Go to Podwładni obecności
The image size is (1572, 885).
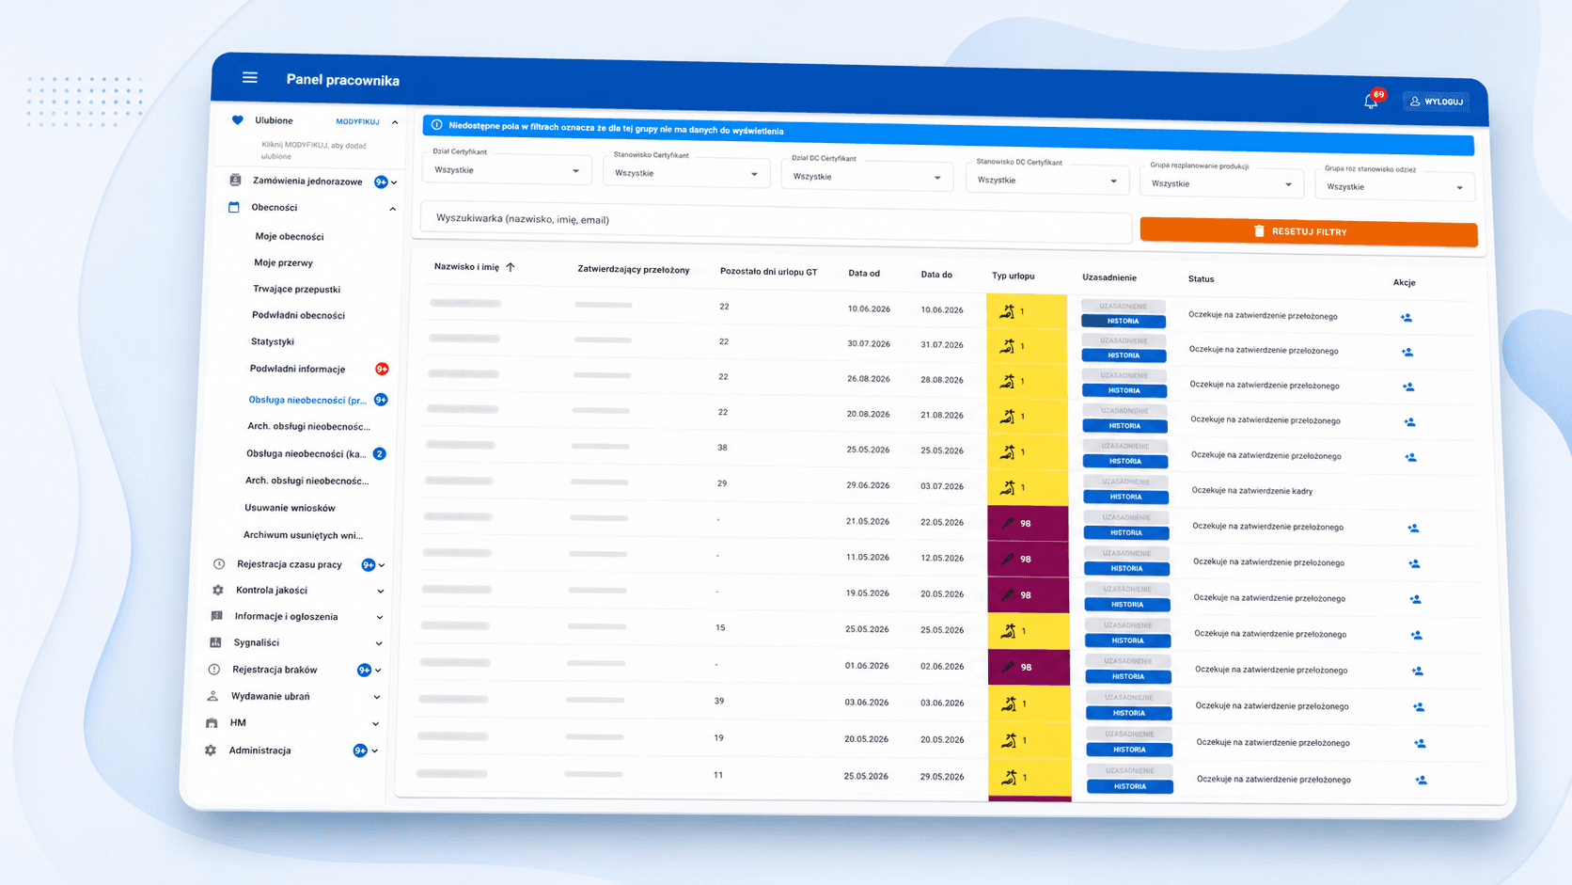(298, 316)
